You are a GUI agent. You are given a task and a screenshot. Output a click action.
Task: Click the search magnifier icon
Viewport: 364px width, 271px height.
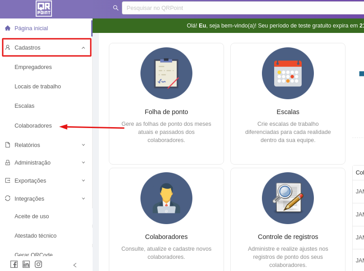(x=116, y=8)
